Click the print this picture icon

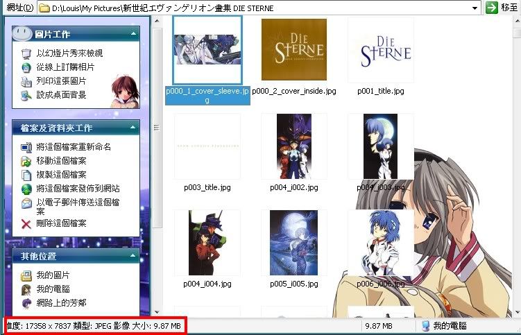tap(26, 81)
